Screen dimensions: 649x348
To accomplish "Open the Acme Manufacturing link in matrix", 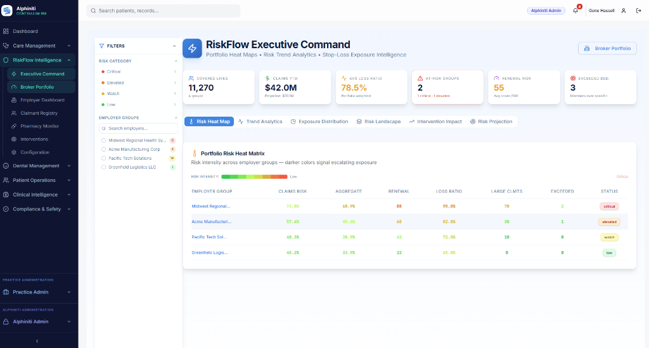I will tap(212, 222).
